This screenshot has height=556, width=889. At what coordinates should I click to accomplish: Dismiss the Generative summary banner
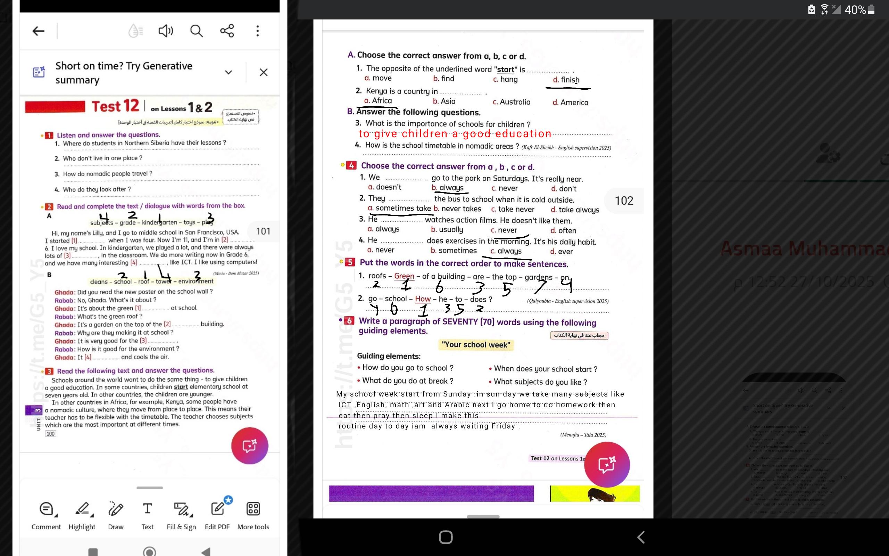pos(263,72)
